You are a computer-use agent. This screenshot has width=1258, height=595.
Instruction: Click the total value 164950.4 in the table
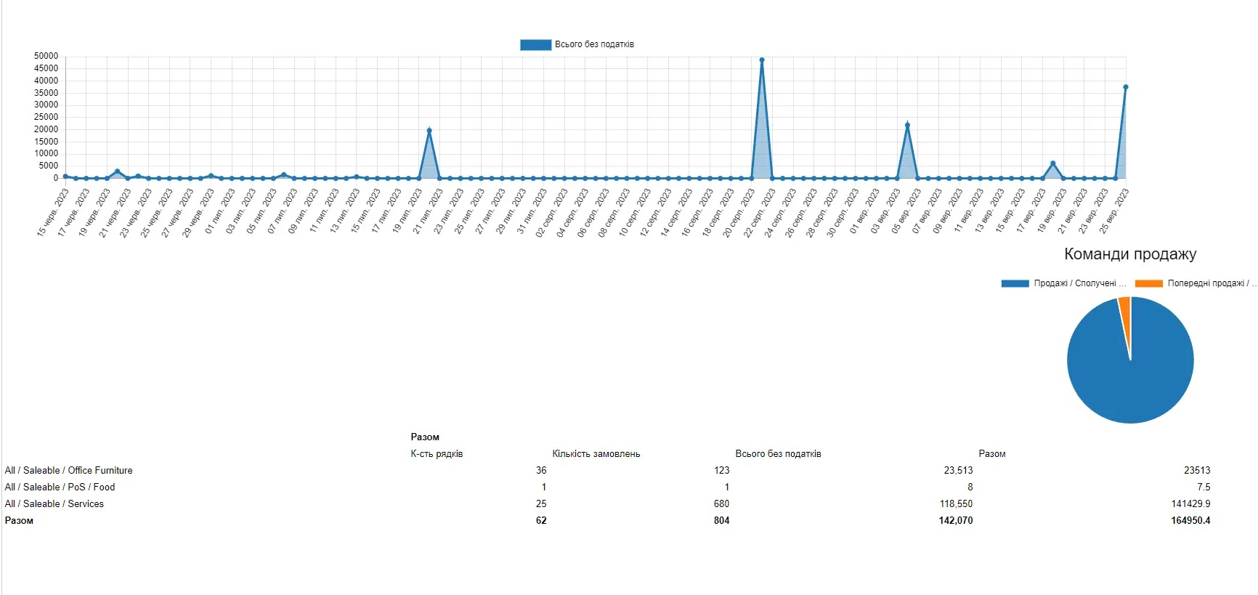(x=1190, y=521)
